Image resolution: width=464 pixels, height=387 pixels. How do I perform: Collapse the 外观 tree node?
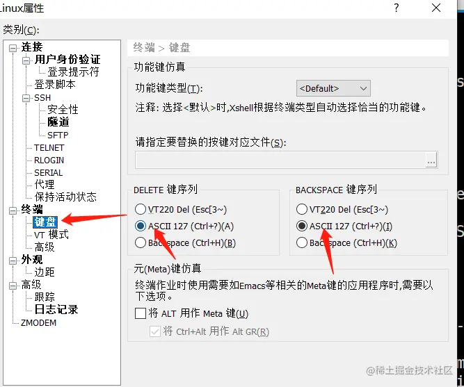click(13, 261)
